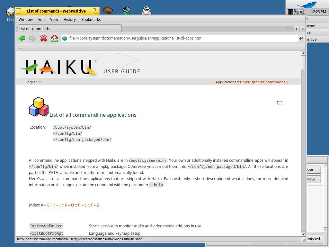
Task: Click the page scrollbar up arrow
Action: click(x=303, y=54)
